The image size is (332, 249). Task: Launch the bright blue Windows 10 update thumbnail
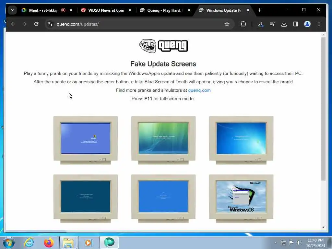click(x=163, y=199)
